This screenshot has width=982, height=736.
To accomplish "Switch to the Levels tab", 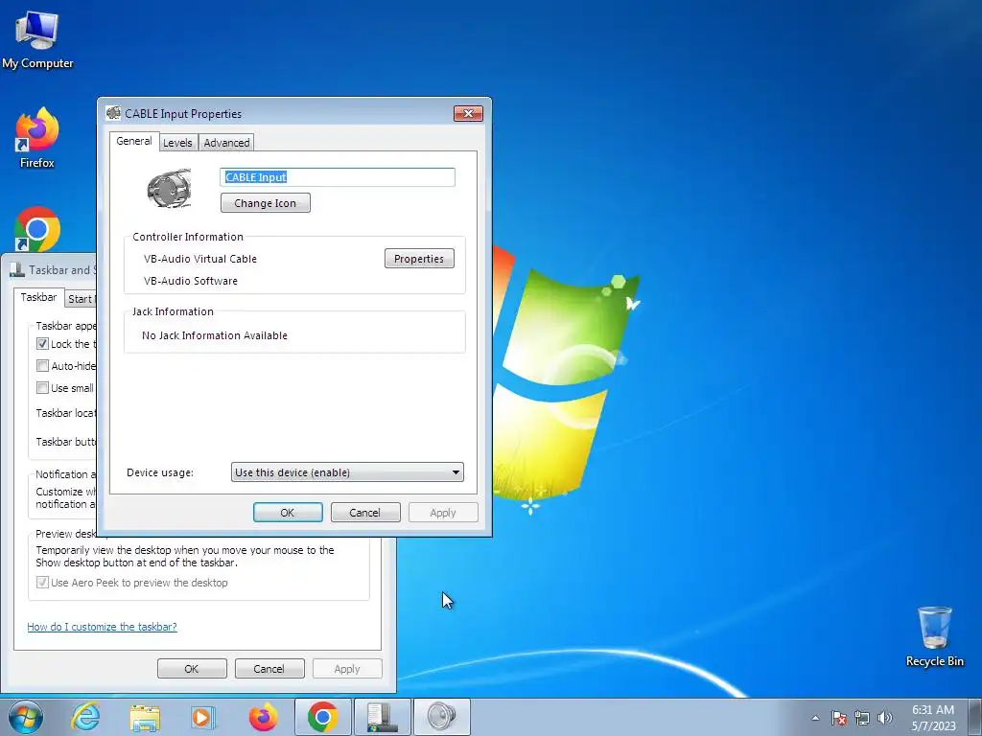I will 177,143.
